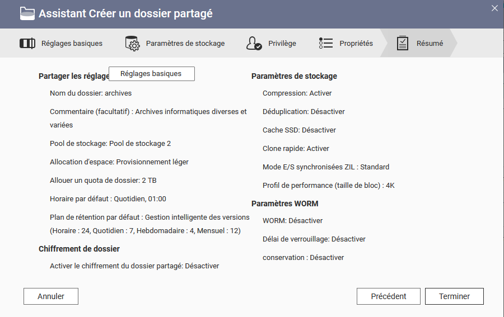Click the Chiffrement de dossier heading
504x317 pixels.
79,249
